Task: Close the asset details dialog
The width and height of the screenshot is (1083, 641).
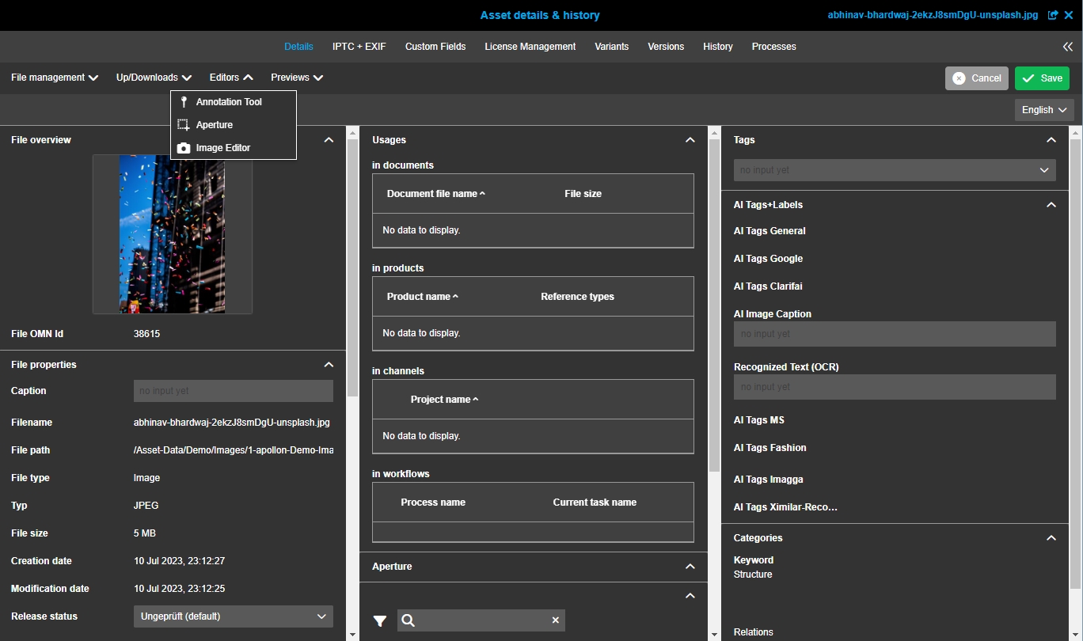Action: [x=1070, y=15]
